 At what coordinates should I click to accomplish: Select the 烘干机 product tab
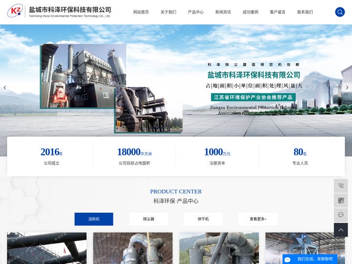coord(203,219)
